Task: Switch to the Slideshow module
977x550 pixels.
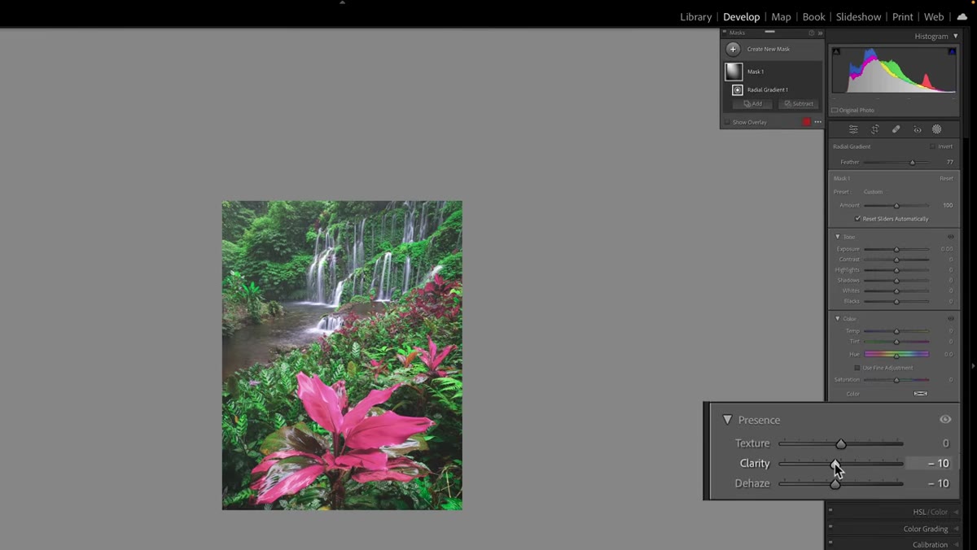Action: pyautogui.click(x=858, y=16)
